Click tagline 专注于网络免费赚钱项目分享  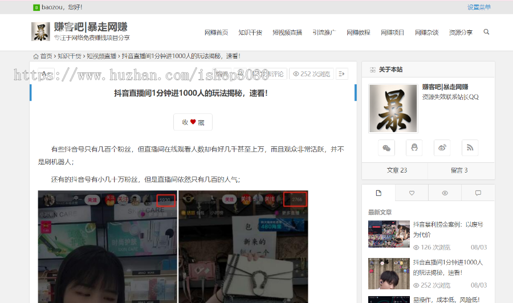coord(92,38)
